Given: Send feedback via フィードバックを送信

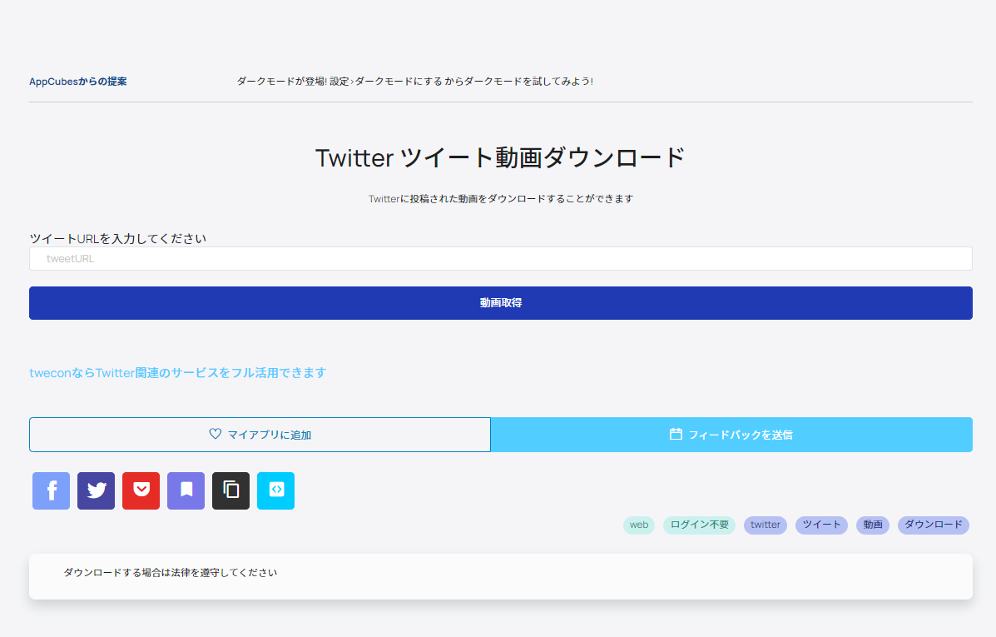Looking at the screenshot, I should coord(731,435).
